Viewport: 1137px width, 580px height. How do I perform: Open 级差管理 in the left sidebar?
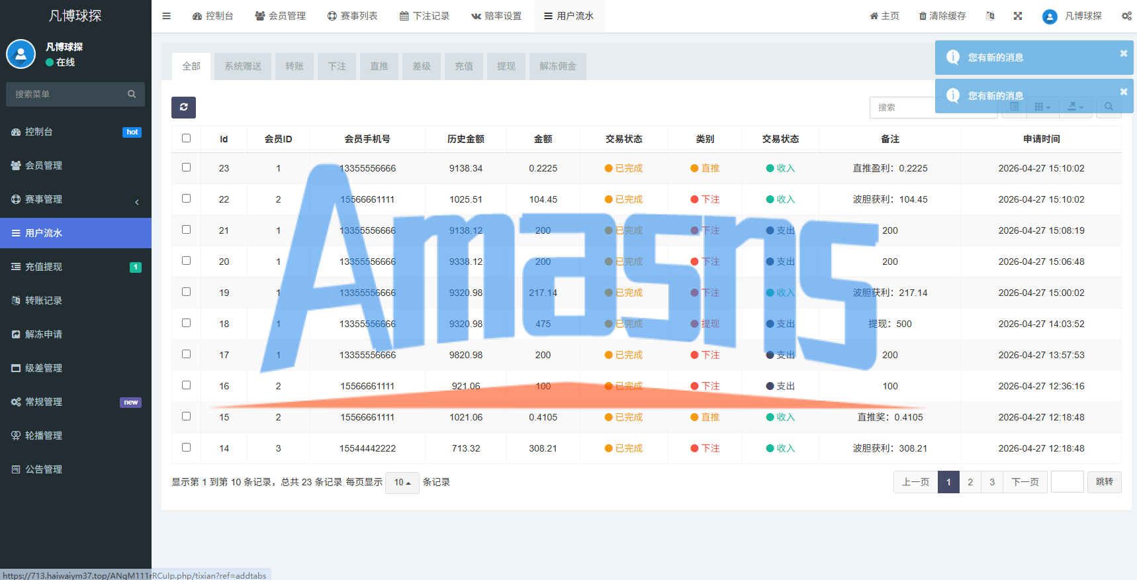(75, 368)
